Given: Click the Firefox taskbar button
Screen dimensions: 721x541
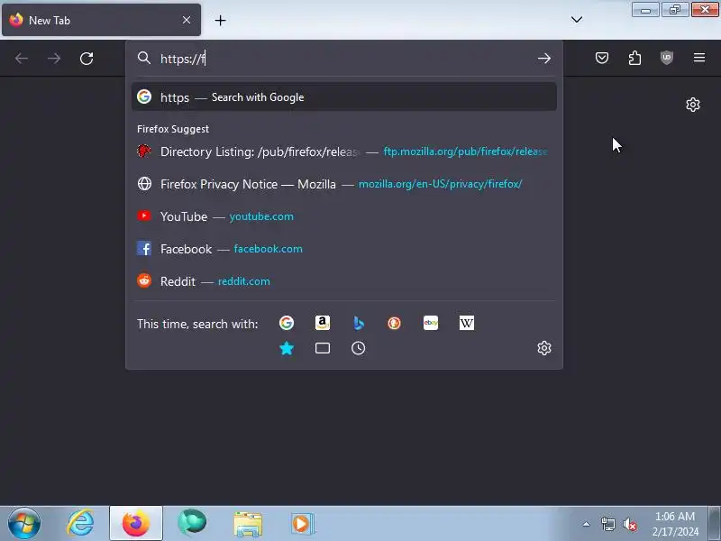Looking at the screenshot, I should pos(136,524).
